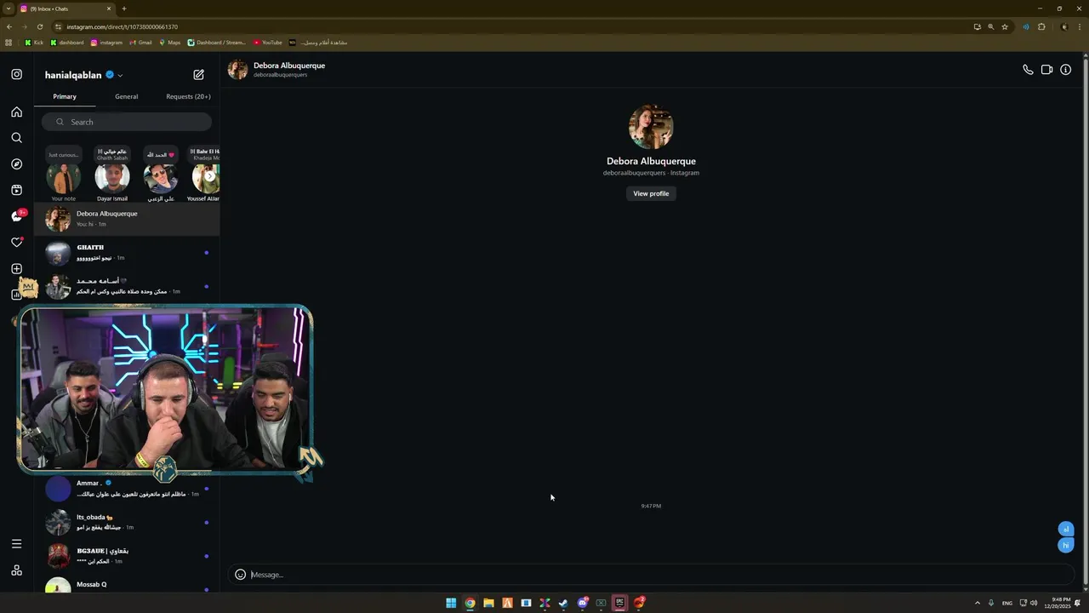Screen dimensions: 1089x613
Task: Open the Debora Albuquerque chat row
Action: [x=127, y=219]
